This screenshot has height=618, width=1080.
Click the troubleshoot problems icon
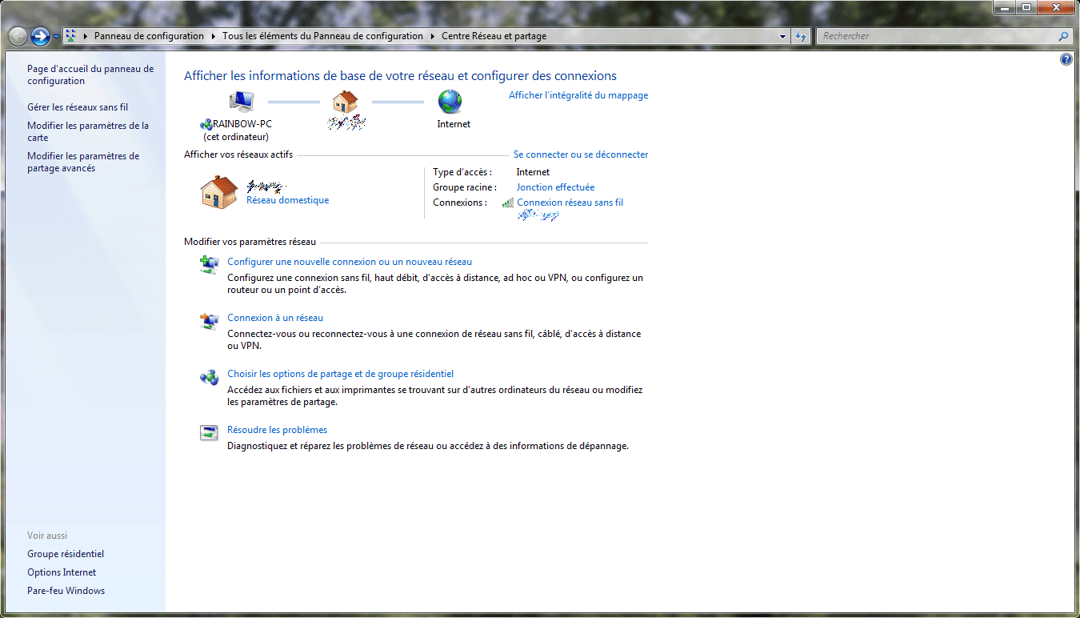tap(209, 433)
